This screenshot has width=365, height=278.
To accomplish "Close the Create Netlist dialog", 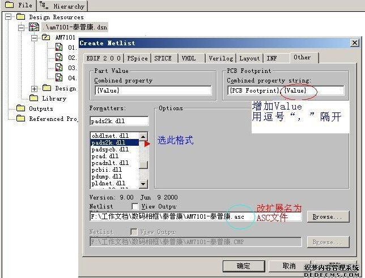I will point(355,43).
